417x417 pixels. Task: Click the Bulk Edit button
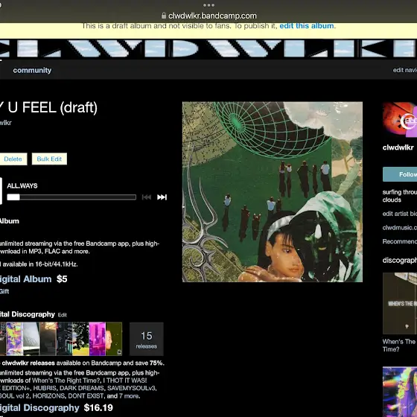(49, 159)
